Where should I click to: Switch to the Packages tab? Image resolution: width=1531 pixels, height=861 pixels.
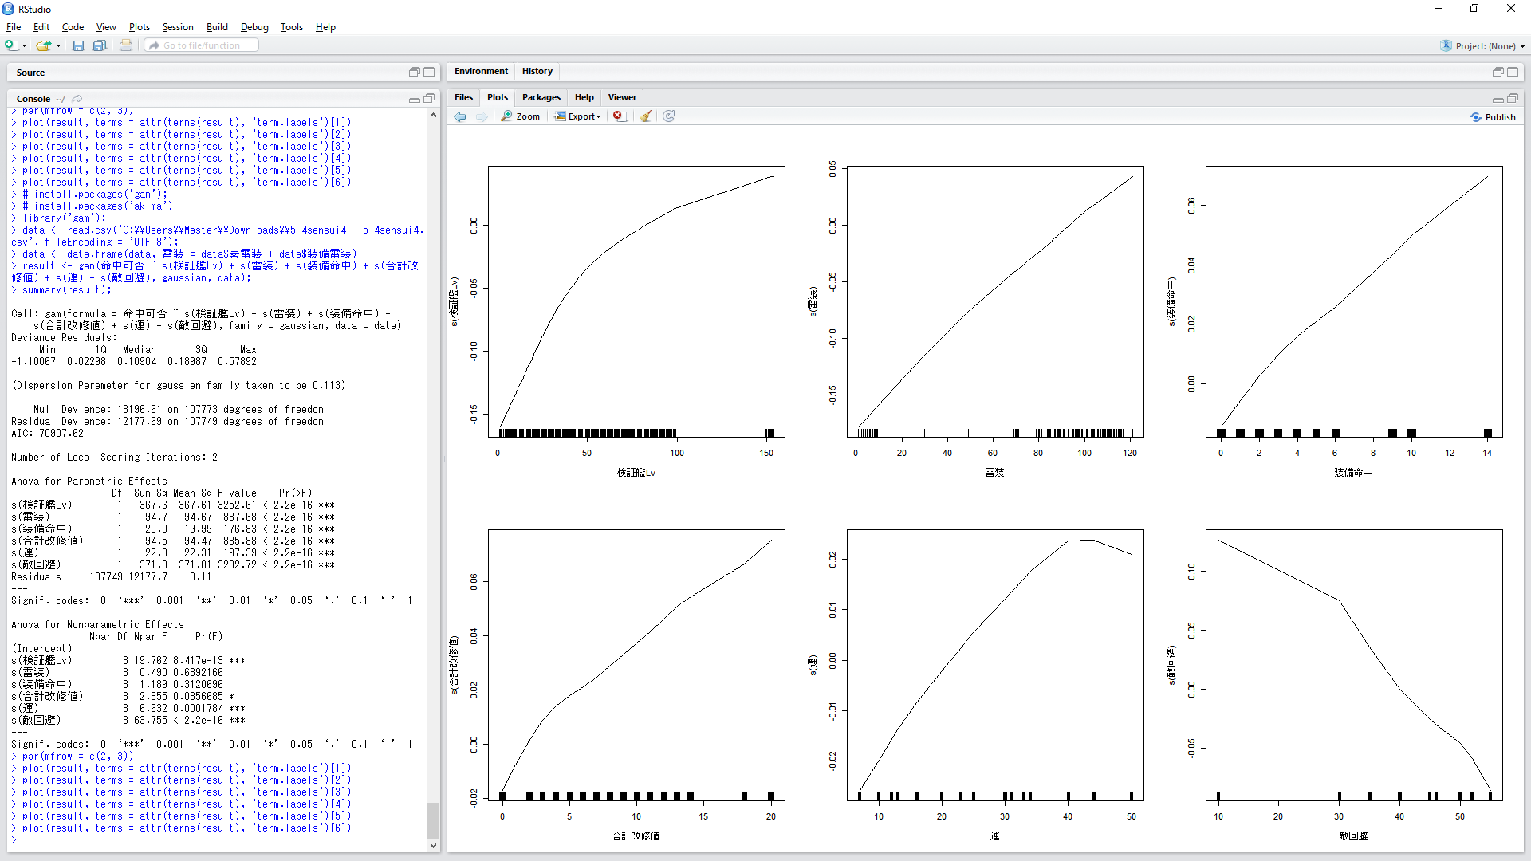click(541, 97)
